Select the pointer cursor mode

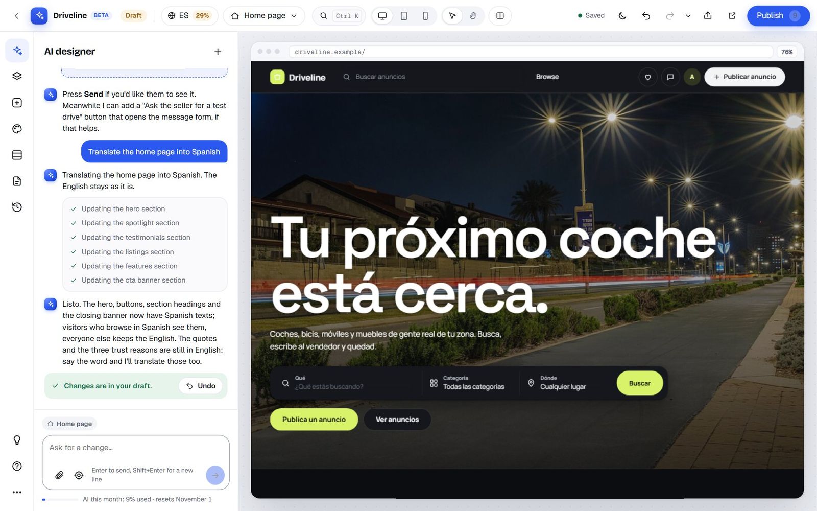(x=452, y=16)
